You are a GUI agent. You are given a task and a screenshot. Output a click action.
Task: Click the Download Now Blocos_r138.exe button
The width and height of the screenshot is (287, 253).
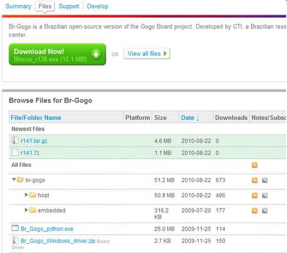pos(57,54)
